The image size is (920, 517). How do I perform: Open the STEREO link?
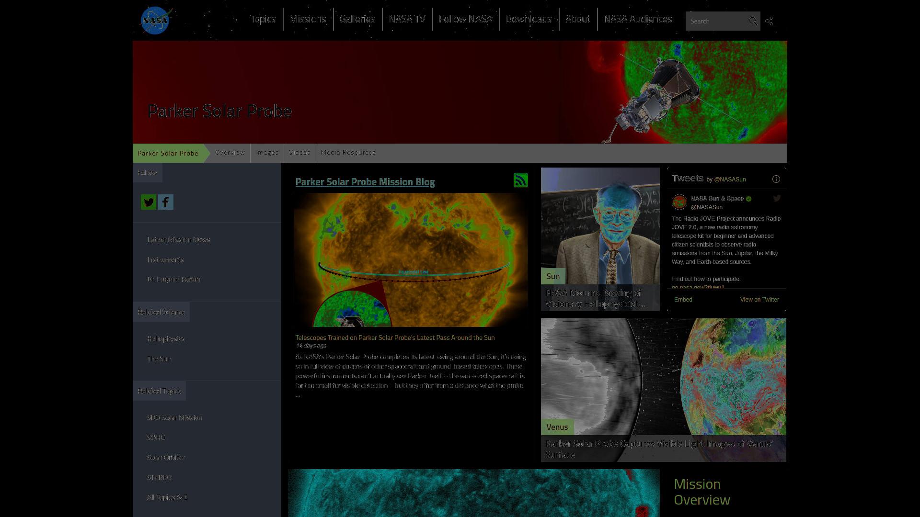point(160,478)
